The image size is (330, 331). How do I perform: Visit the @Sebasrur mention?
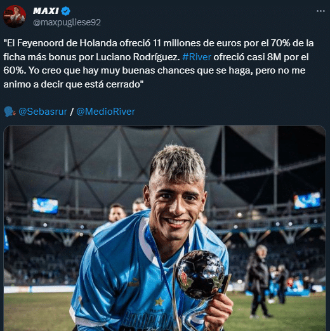pyautogui.click(x=43, y=112)
